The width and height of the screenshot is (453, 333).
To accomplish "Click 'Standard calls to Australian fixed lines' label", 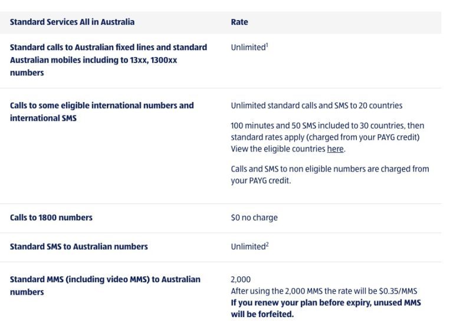I will click(x=109, y=47).
